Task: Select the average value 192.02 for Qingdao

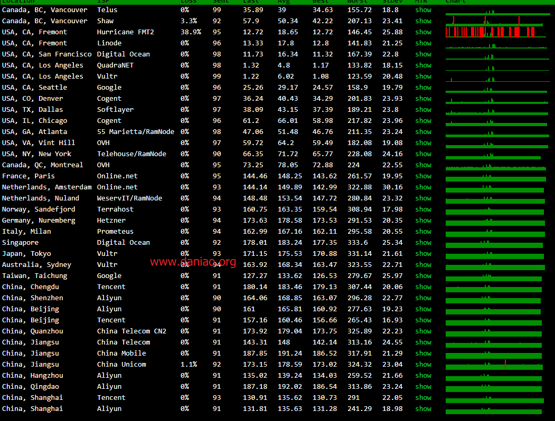Action: pyautogui.click(x=290, y=386)
